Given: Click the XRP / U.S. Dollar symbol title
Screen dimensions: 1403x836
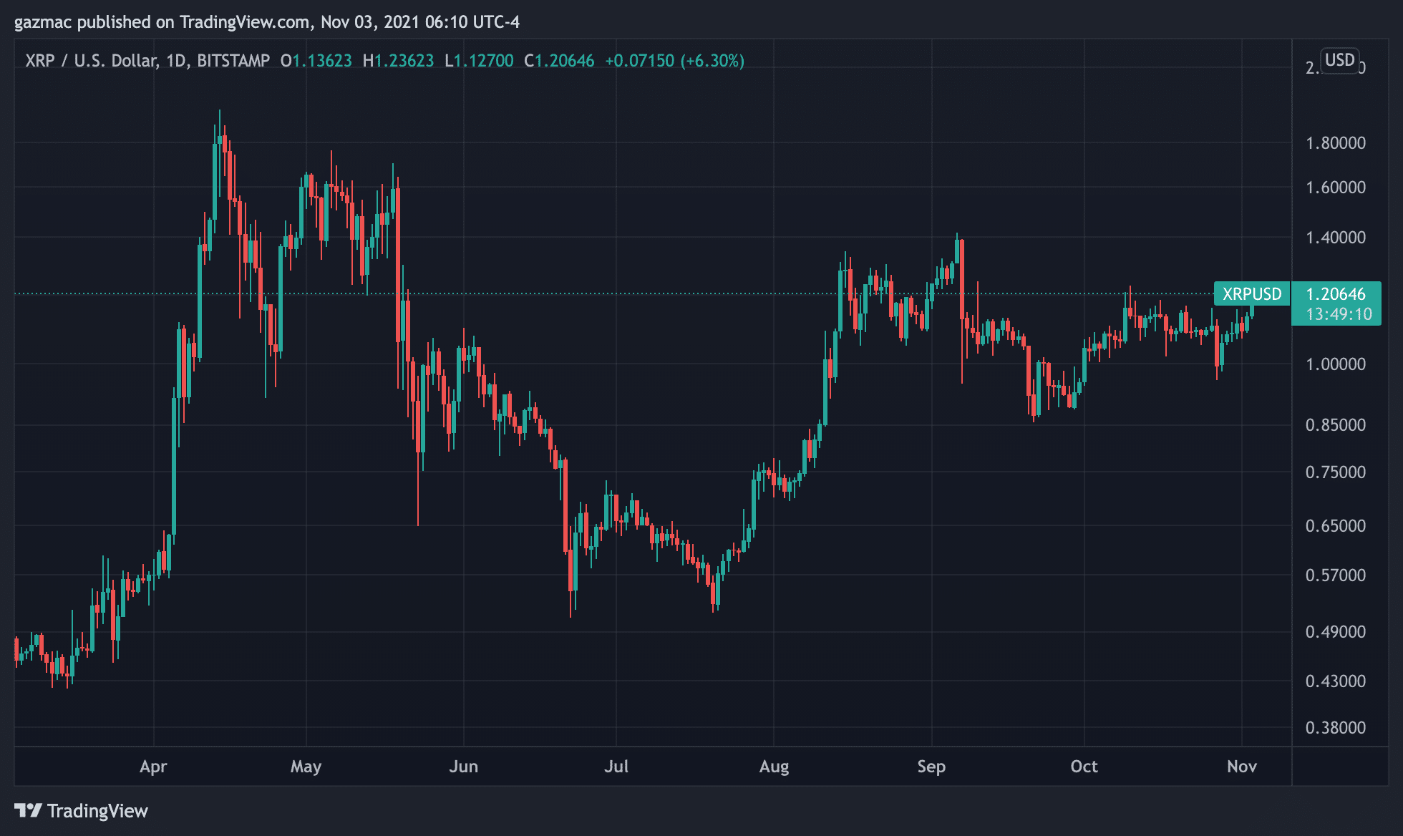Looking at the screenshot, I should [91, 61].
